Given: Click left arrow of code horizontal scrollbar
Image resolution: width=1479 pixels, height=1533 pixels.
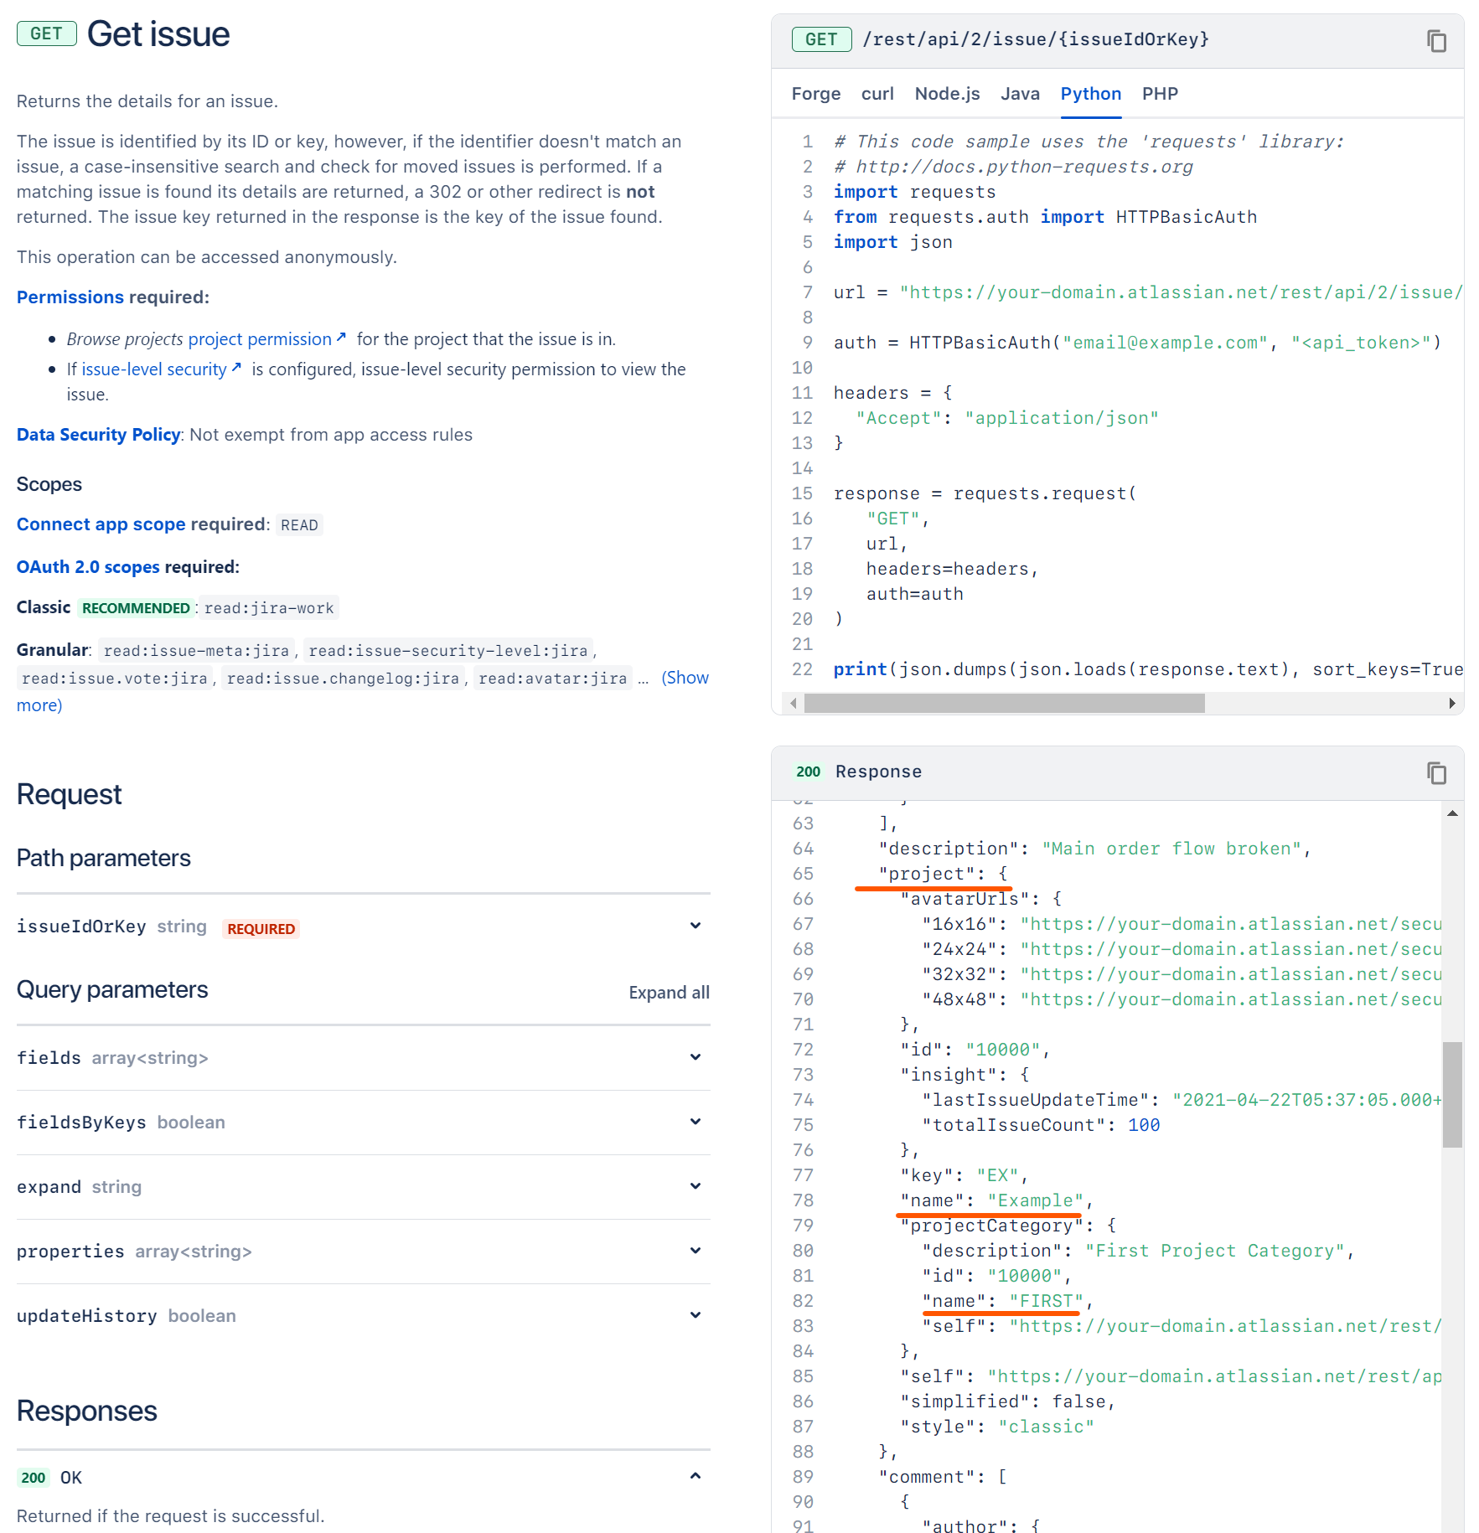Looking at the screenshot, I should click(793, 703).
